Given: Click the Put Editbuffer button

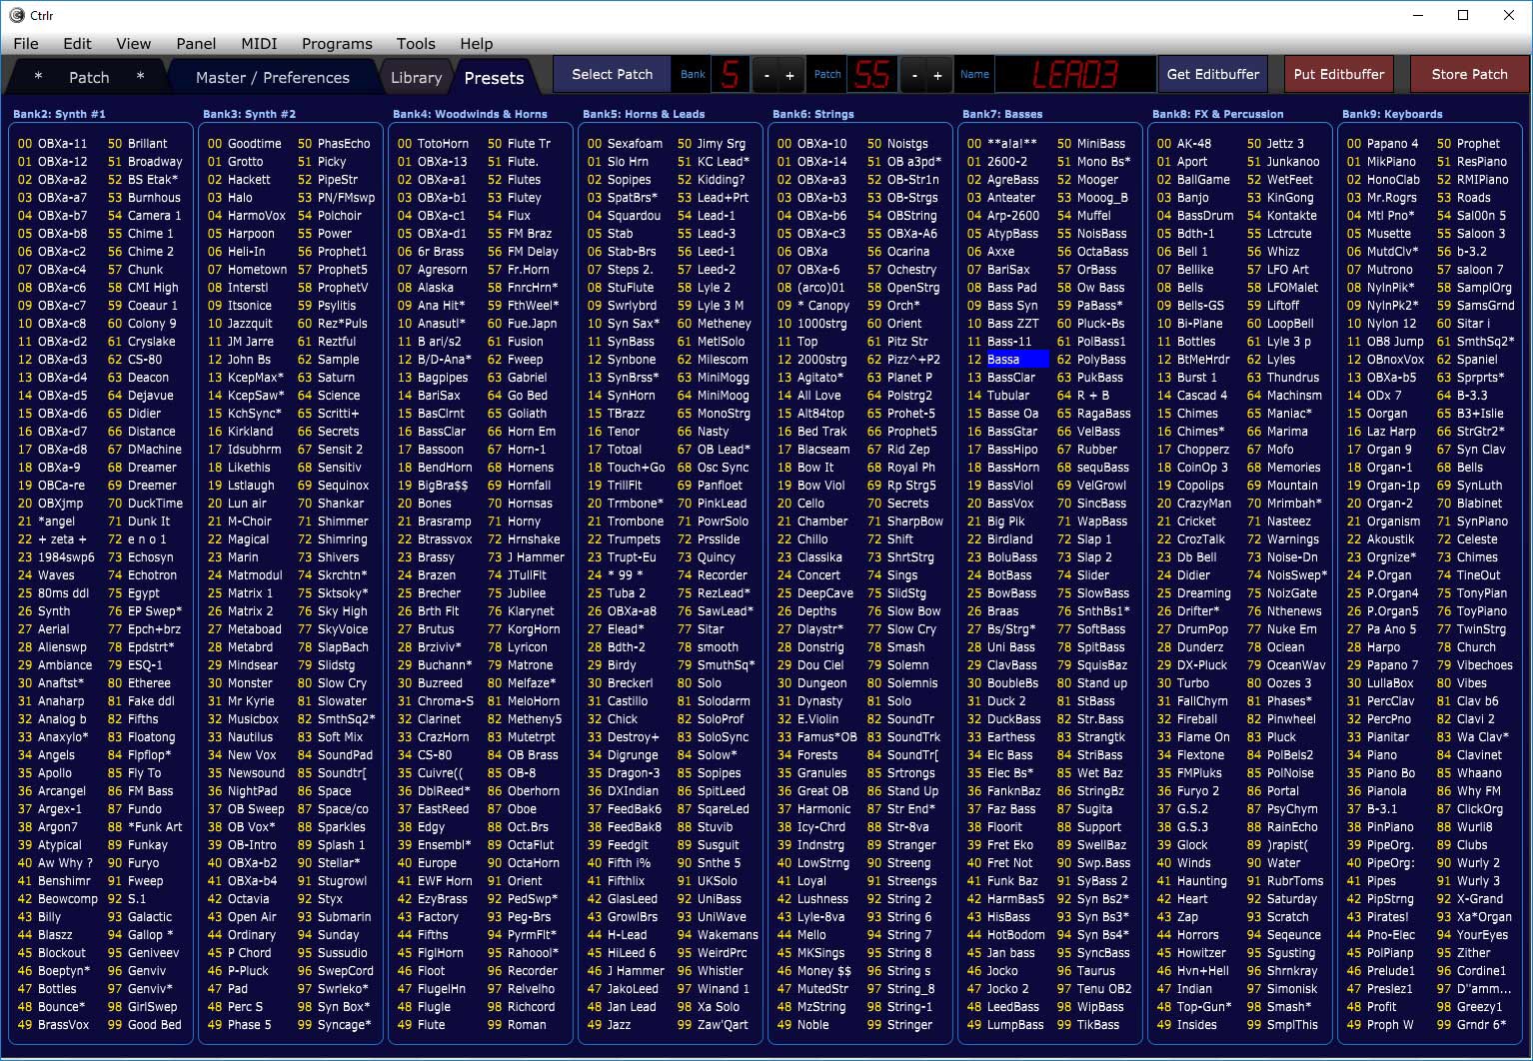Looking at the screenshot, I should coord(1339,74).
